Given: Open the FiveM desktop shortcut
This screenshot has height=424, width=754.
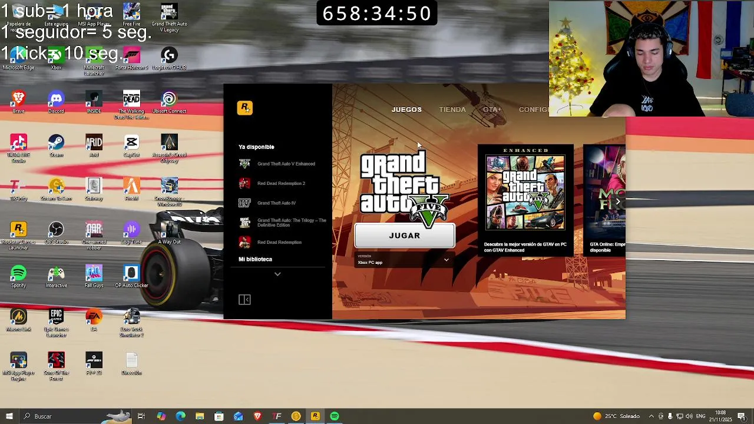Looking at the screenshot, I should click(x=131, y=189).
